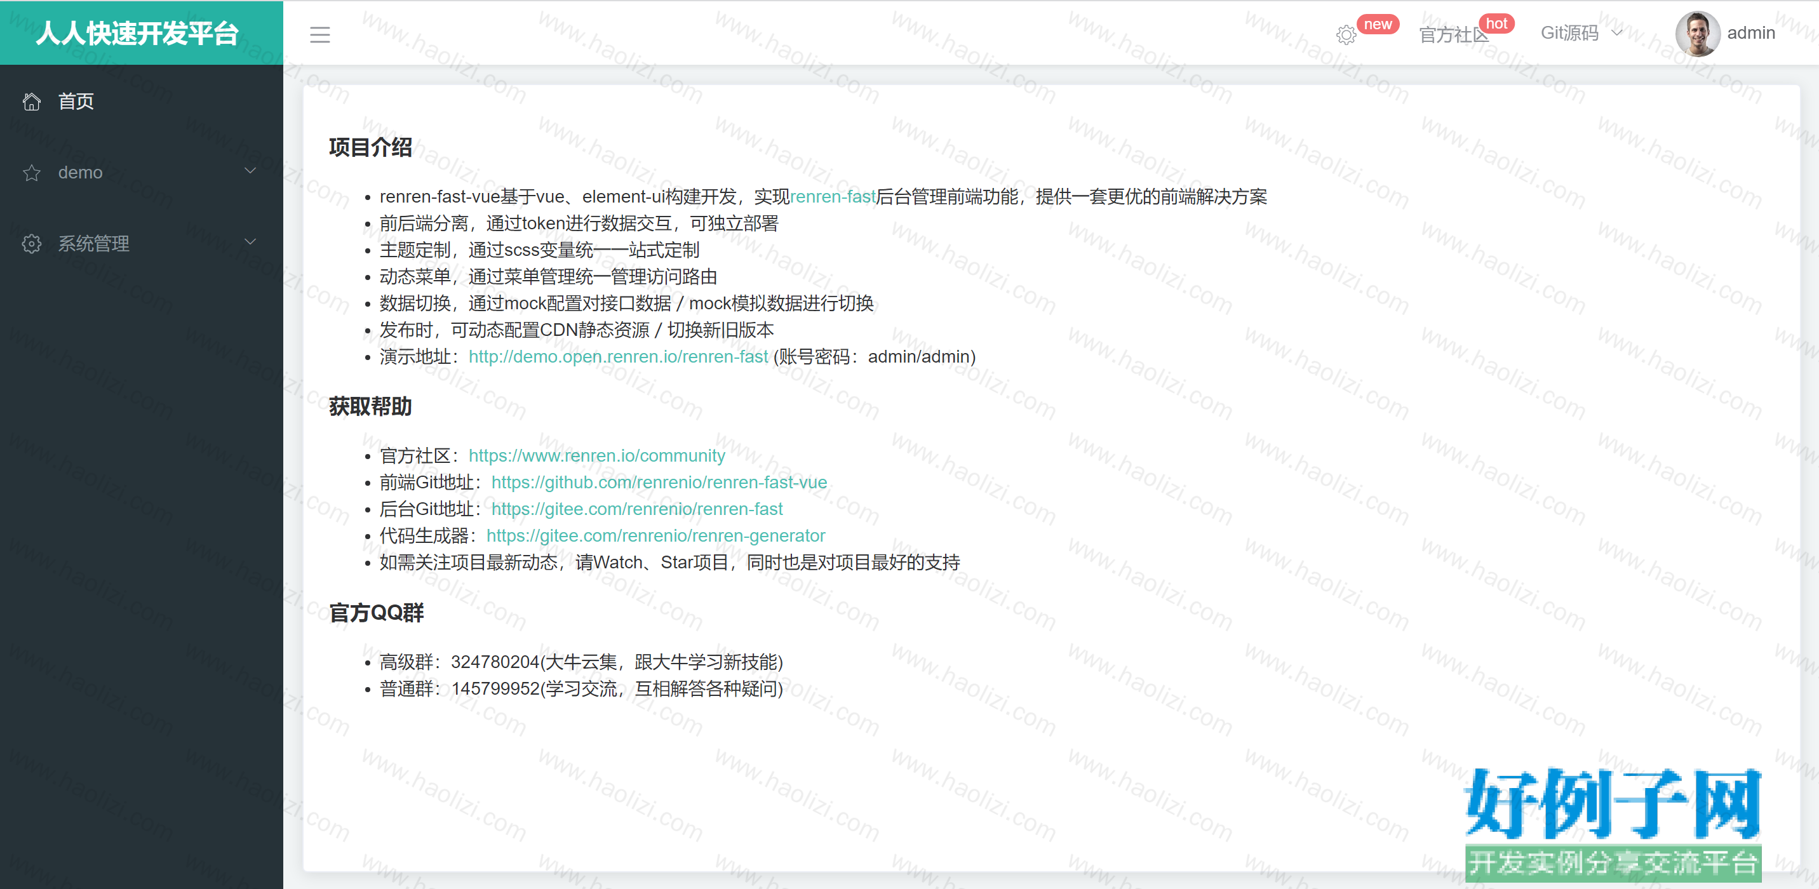Open the 系统管理 sidebar menu
Image resolution: width=1819 pixels, height=889 pixels.
pos(141,244)
